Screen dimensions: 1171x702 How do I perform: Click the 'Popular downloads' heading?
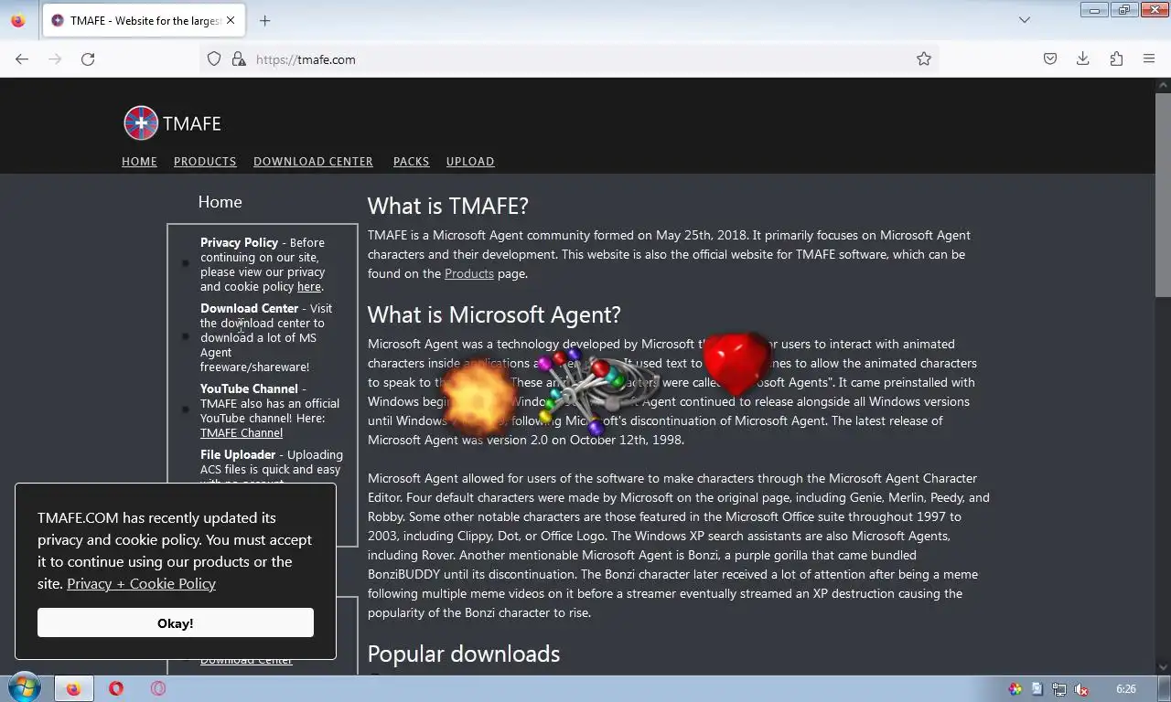(x=464, y=654)
